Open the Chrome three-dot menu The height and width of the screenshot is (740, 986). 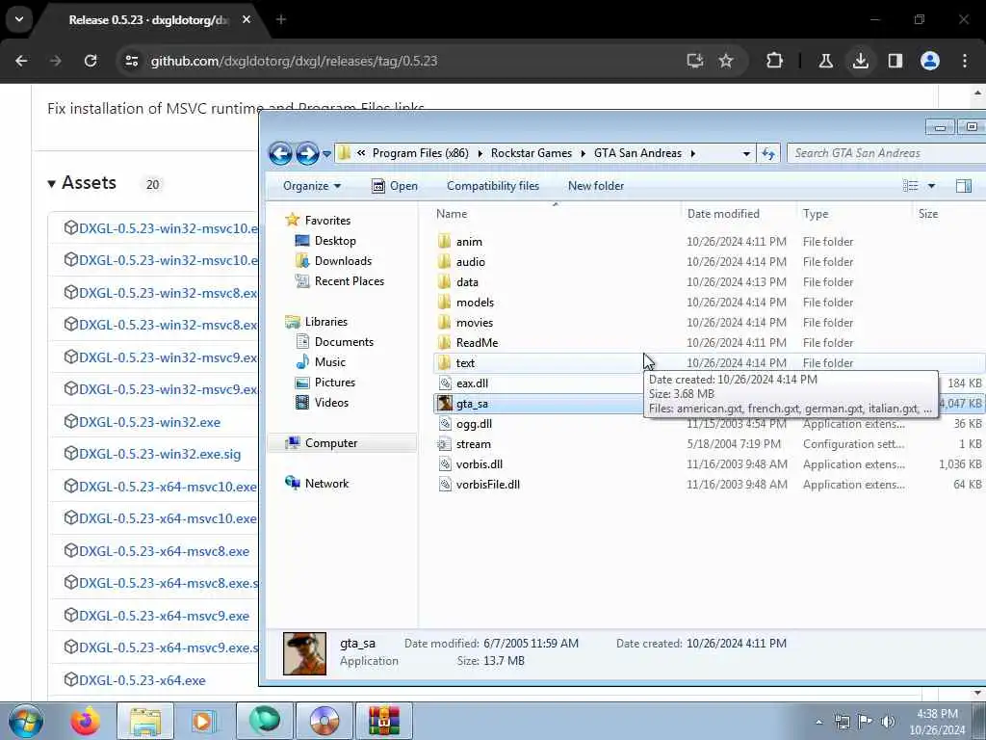coord(965,61)
